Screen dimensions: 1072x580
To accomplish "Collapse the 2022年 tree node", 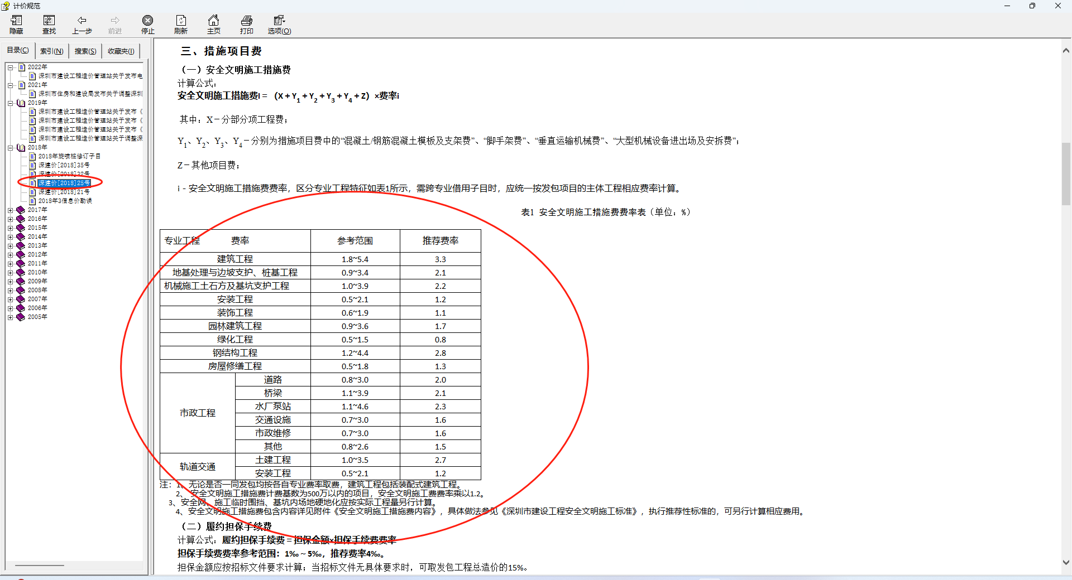I will (x=10, y=67).
